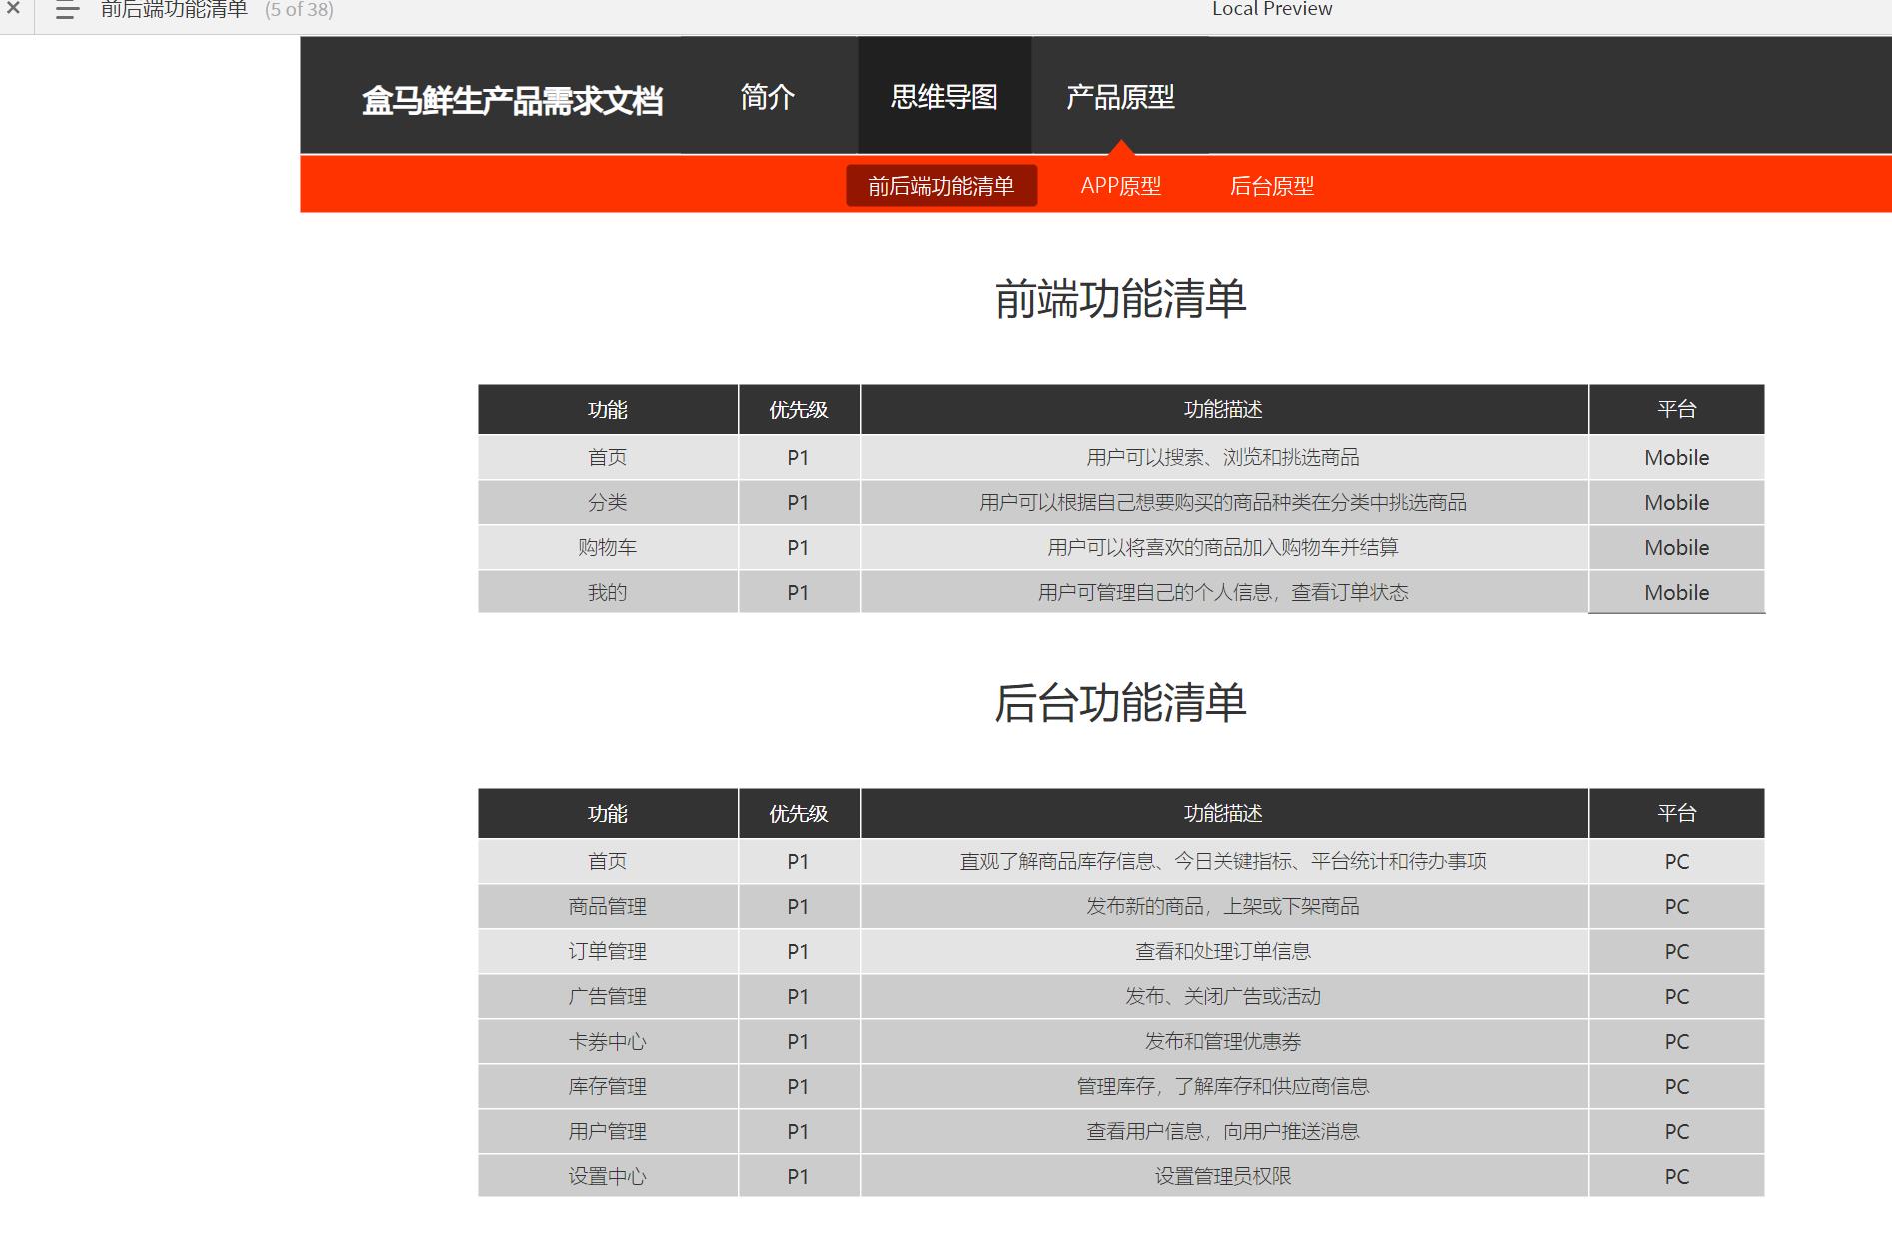
Task: Click the 库存管理 function cell
Action: pos(608,1087)
